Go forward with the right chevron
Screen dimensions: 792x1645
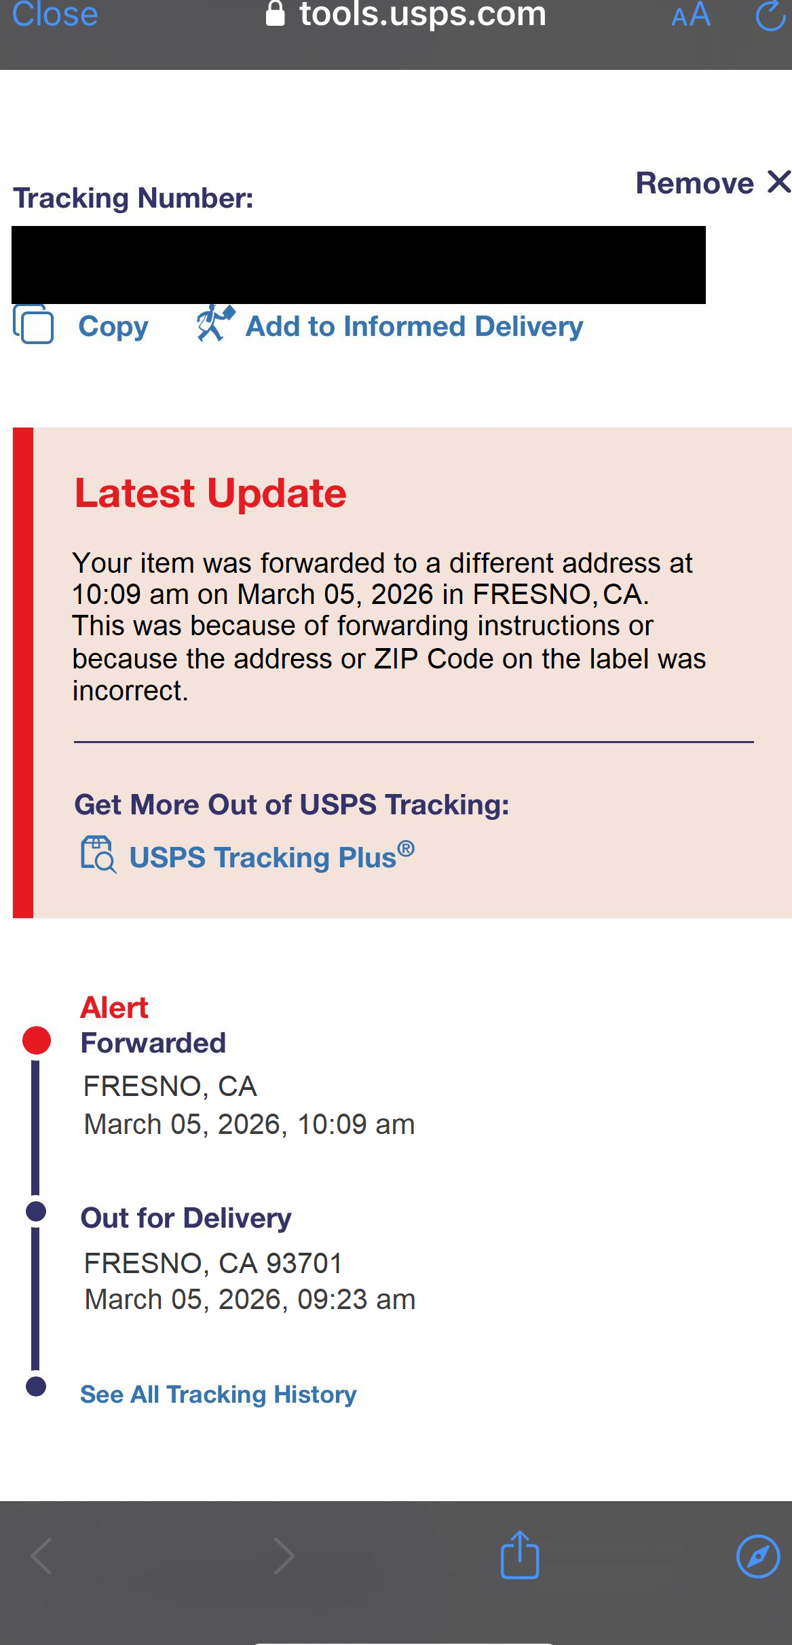point(284,1555)
